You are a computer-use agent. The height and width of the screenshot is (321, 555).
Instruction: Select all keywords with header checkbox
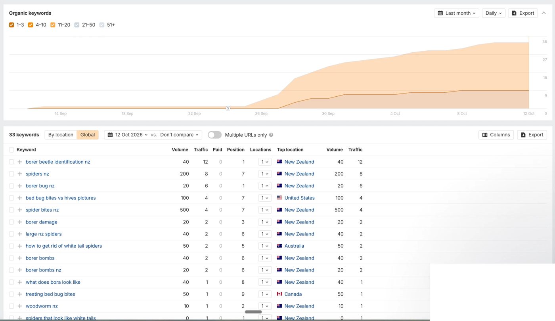coord(11,150)
